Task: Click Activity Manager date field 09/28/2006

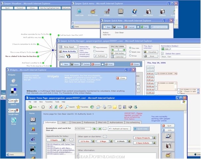Action: point(118,46)
